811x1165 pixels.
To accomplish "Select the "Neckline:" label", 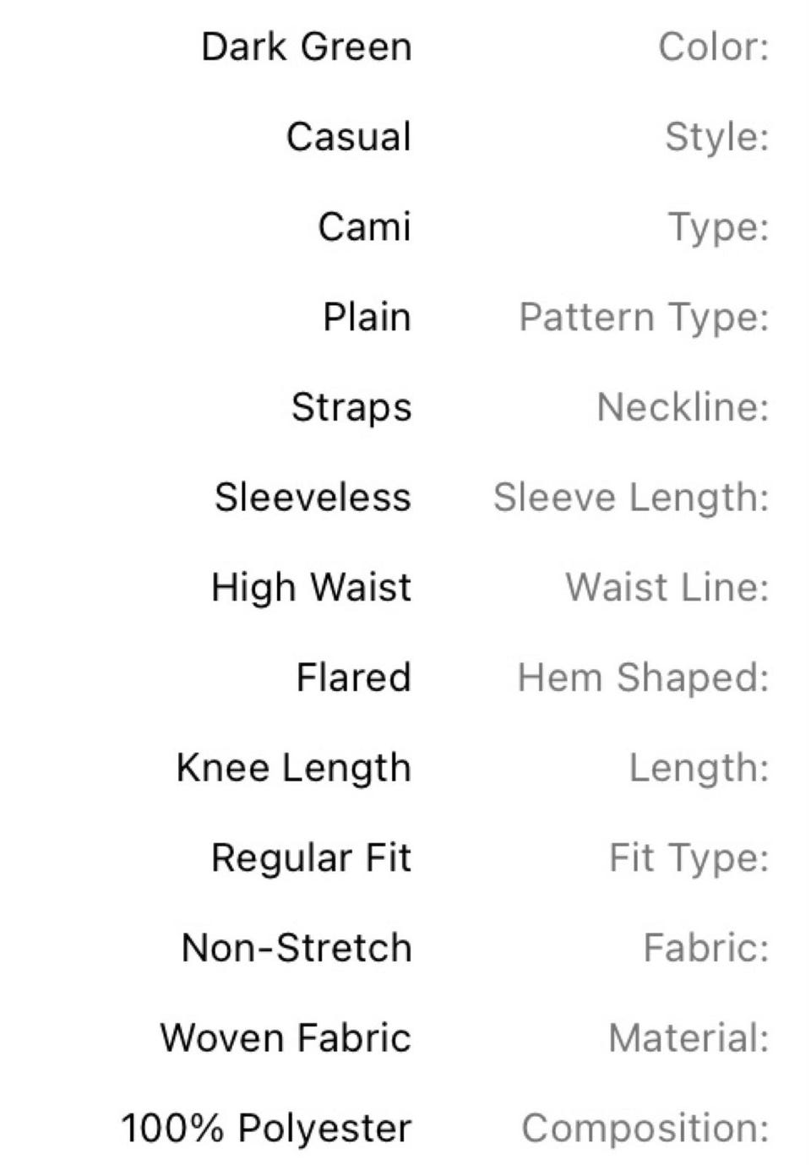I will click(683, 407).
